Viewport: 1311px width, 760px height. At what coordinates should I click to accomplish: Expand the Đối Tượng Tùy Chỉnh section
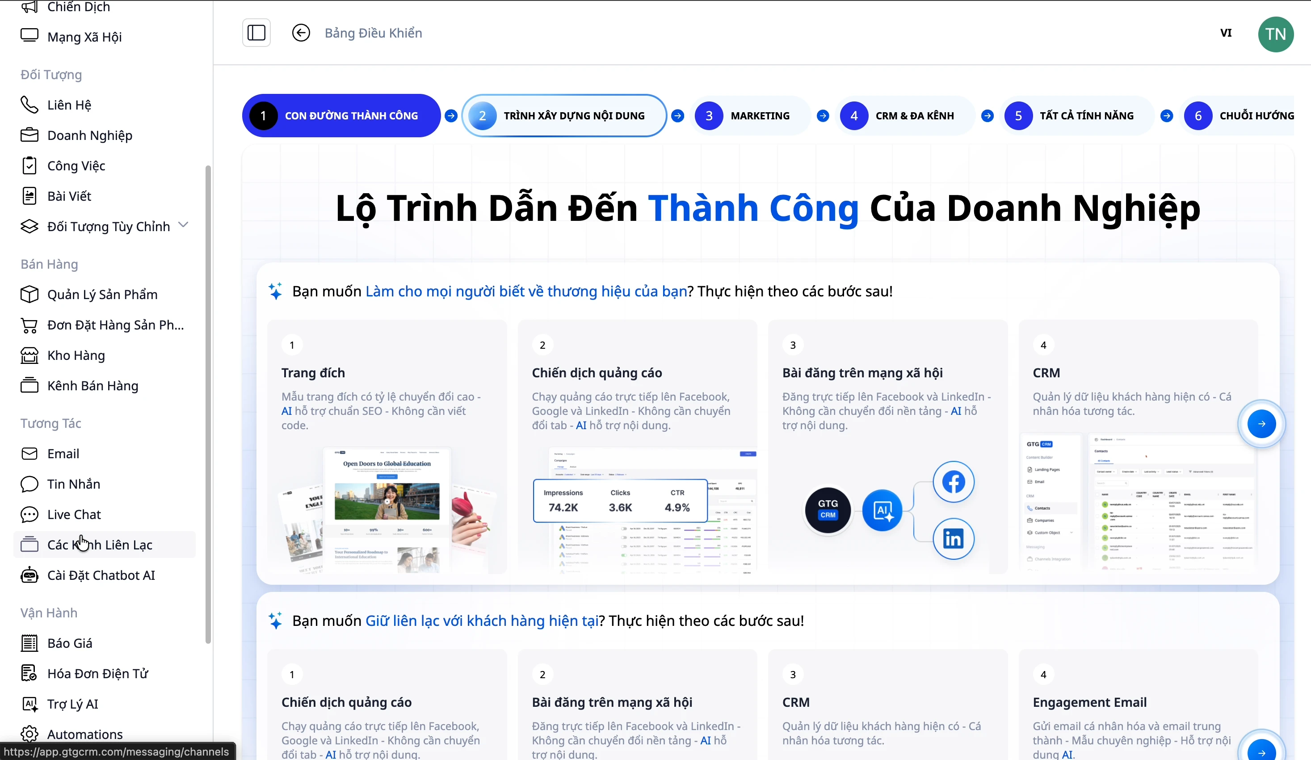pos(183,225)
